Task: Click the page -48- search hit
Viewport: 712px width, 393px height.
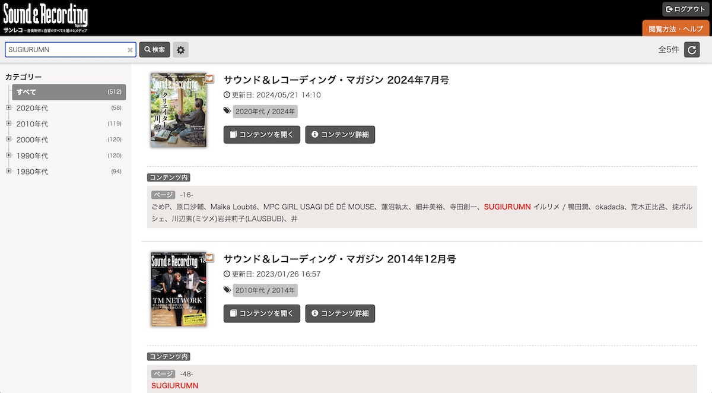Action: pyautogui.click(x=174, y=386)
